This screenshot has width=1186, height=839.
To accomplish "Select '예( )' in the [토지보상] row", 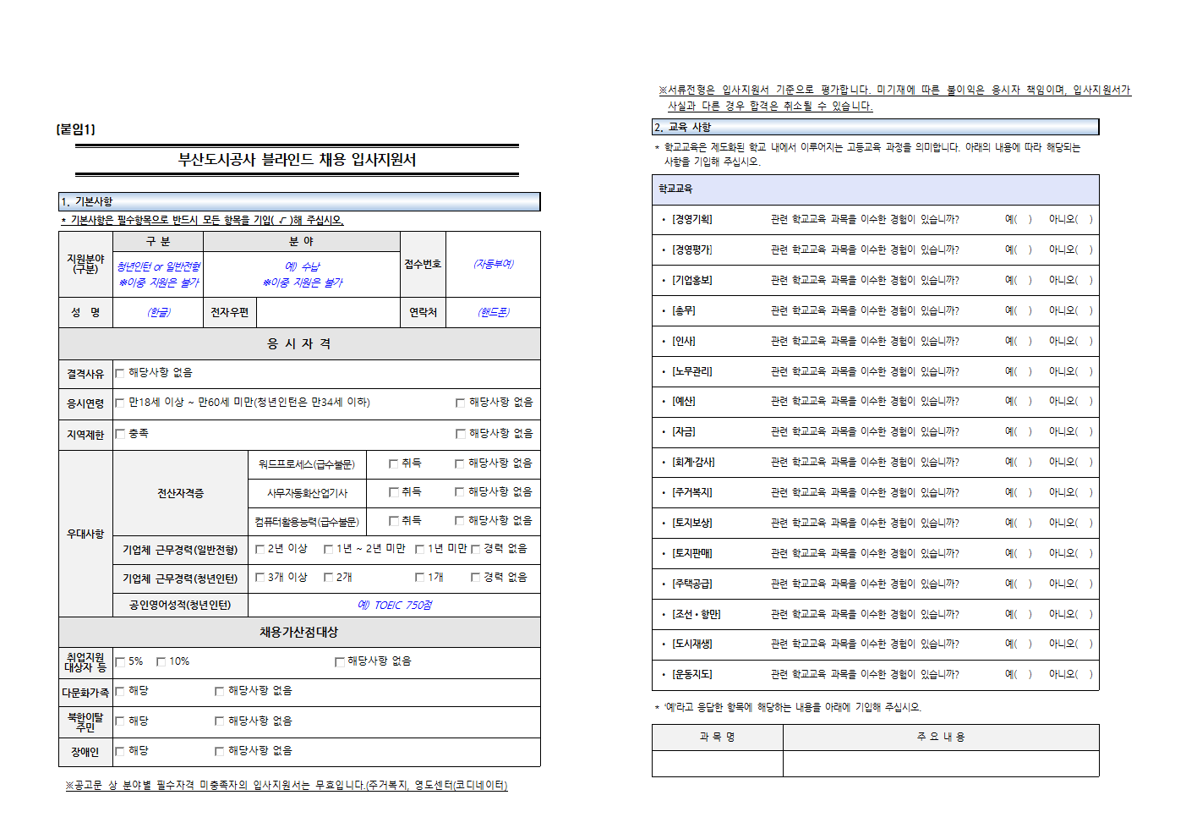I will coord(1018,523).
